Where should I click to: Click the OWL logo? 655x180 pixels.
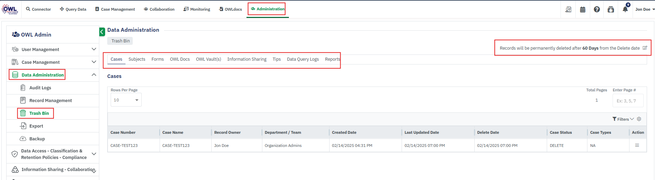(10, 9)
